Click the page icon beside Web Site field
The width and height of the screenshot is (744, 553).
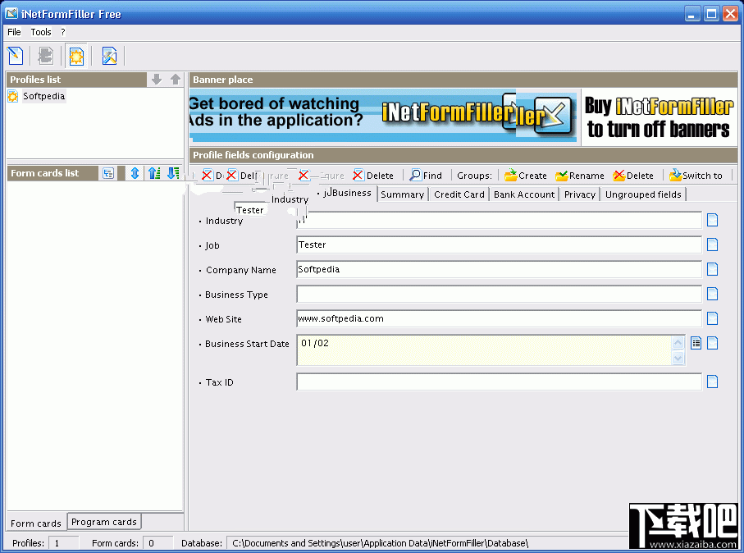712,318
